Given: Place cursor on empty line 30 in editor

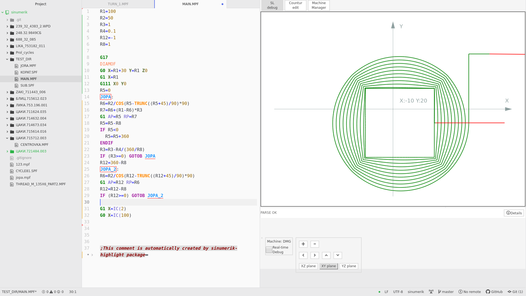Looking at the screenshot, I should (x=178, y=202).
